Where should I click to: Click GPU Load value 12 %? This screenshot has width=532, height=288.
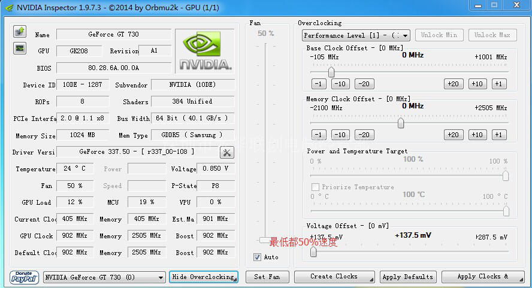(75, 202)
